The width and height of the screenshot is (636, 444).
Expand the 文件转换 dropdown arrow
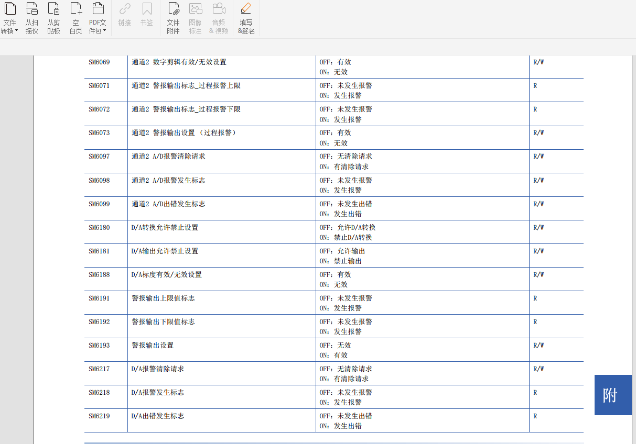pyautogui.click(x=16, y=31)
